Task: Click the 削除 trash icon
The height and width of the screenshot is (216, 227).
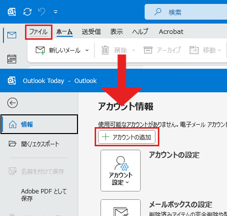Action: coord(105,50)
